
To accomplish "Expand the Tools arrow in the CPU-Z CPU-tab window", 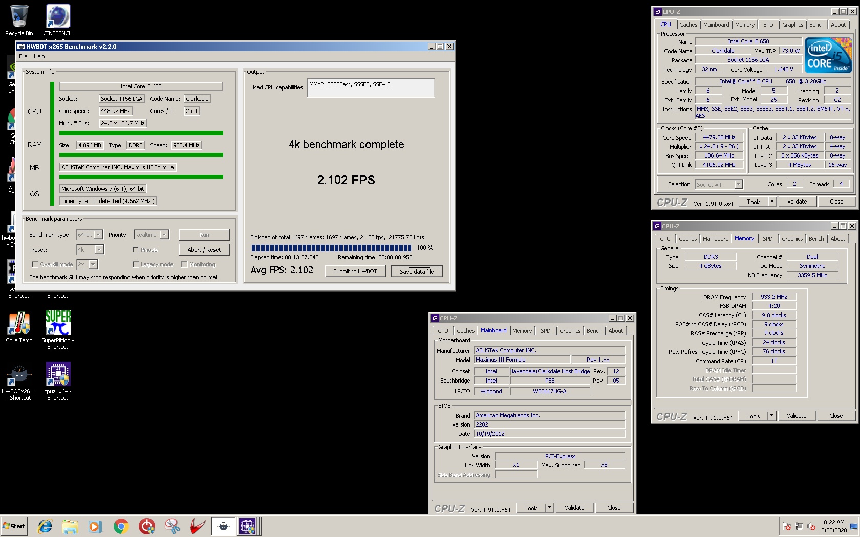I will 772,202.
